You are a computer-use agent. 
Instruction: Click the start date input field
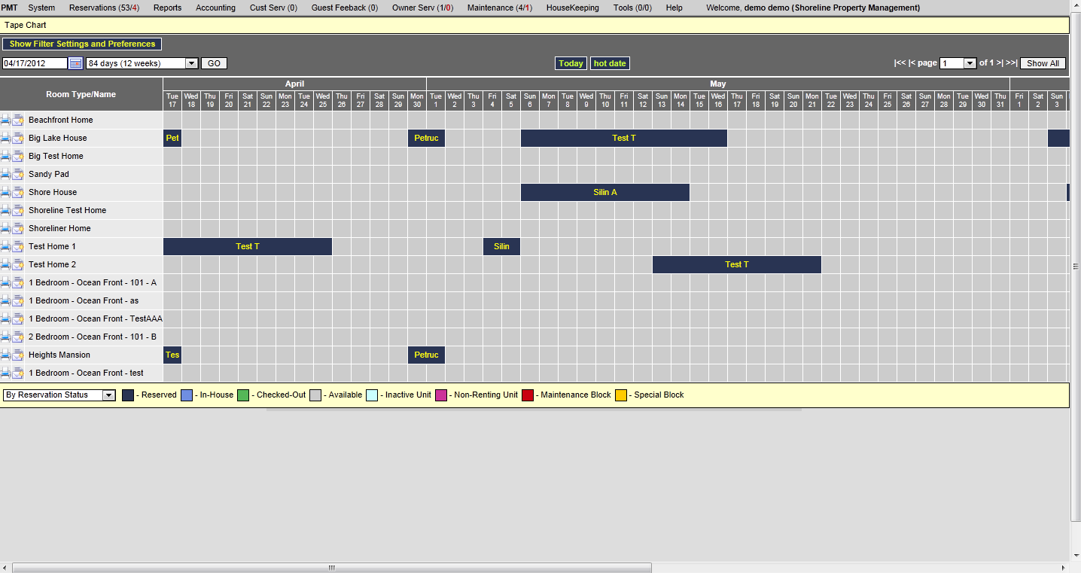(x=35, y=63)
